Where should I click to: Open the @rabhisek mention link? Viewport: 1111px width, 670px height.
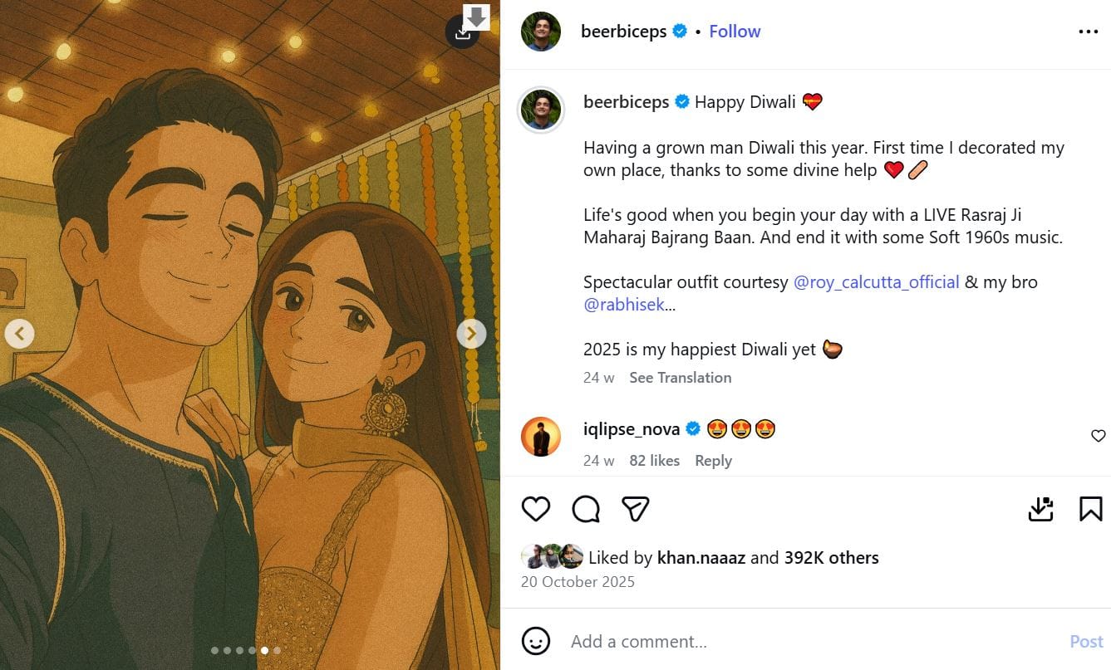click(x=624, y=305)
